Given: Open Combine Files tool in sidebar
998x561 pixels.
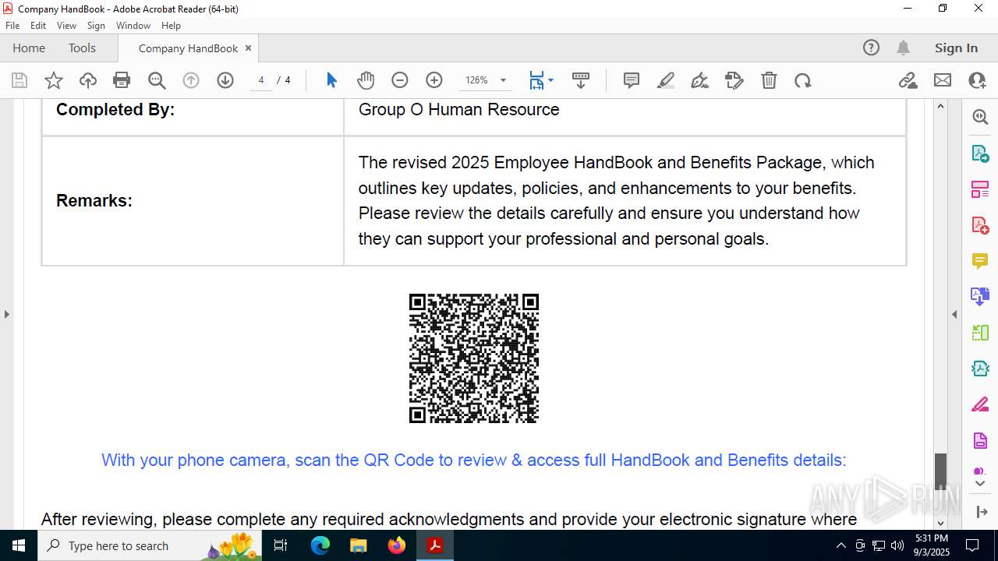Looking at the screenshot, I should (x=980, y=297).
